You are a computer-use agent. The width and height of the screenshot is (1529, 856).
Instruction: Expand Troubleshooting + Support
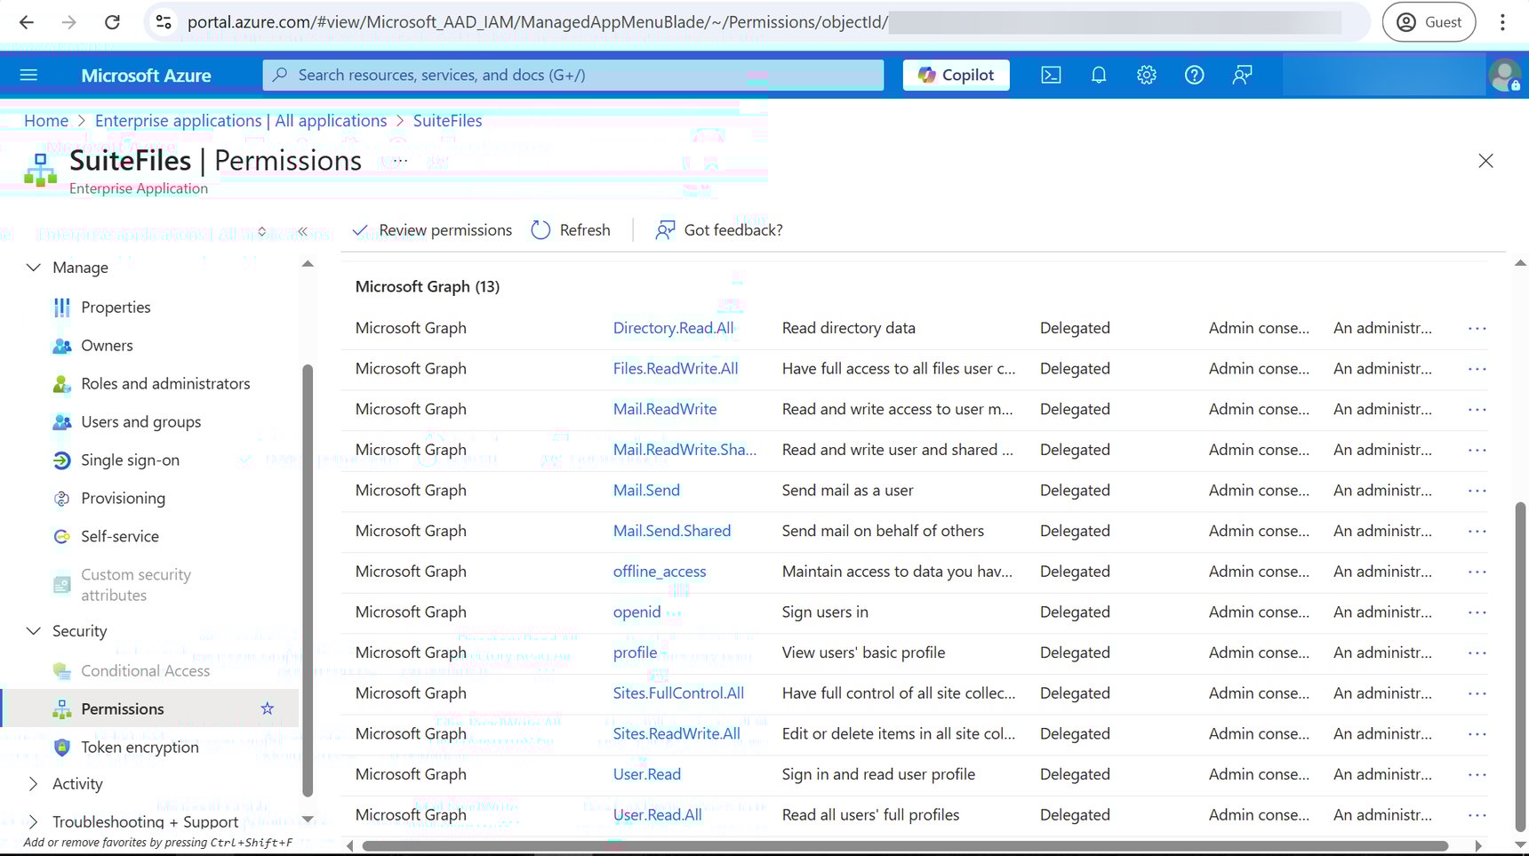33,821
